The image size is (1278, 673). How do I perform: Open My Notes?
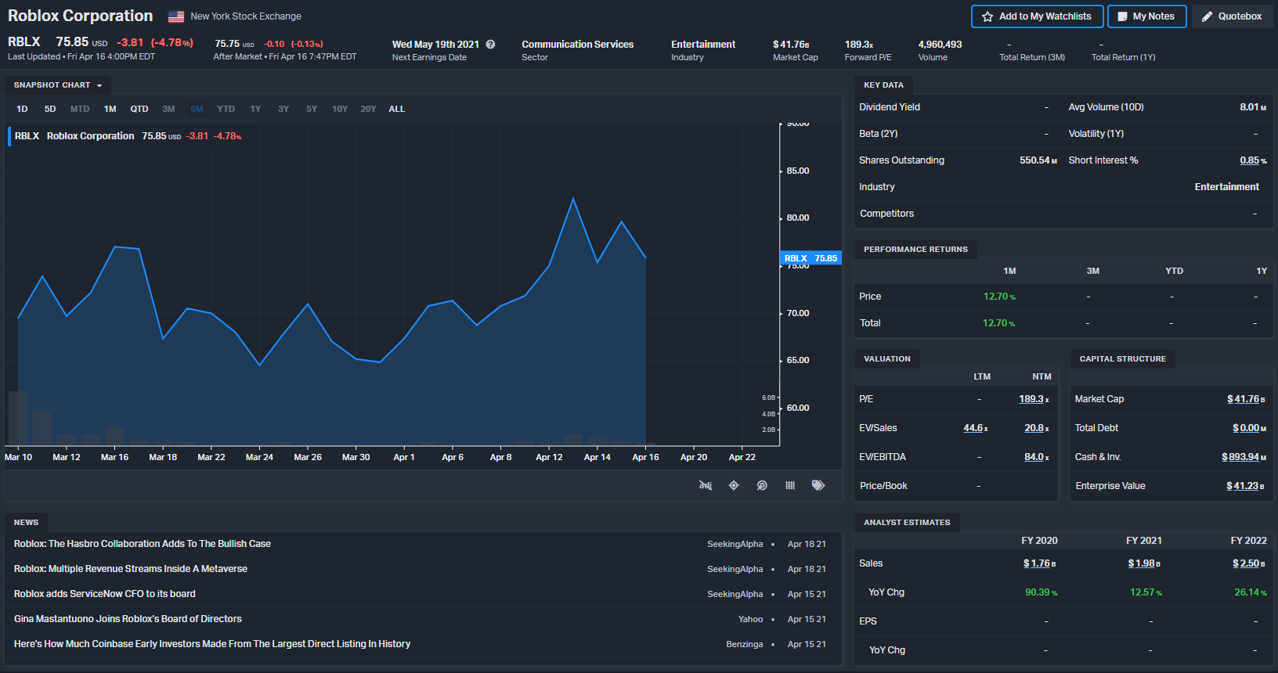click(x=1146, y=16)
